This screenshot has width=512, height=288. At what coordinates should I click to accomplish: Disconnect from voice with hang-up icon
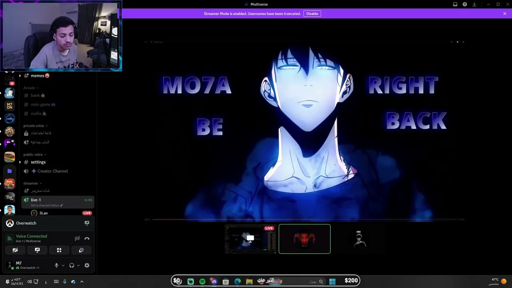click(87, 238)
